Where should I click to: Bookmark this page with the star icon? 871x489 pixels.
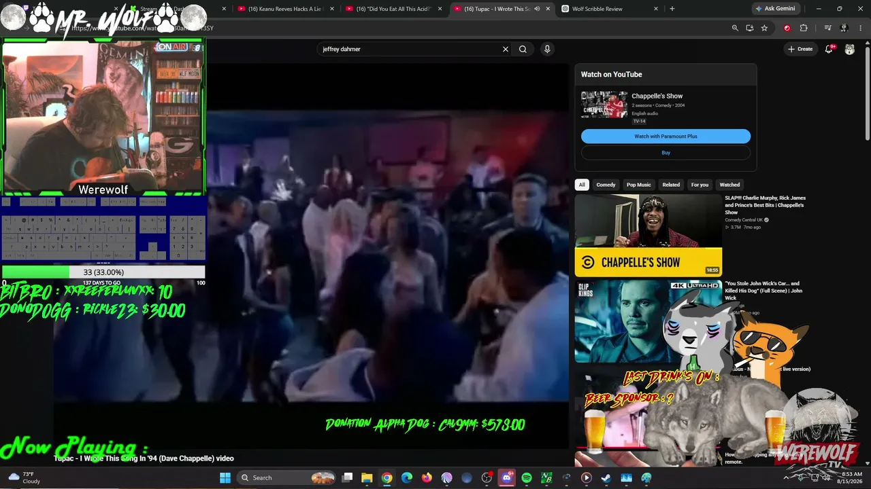764,28
